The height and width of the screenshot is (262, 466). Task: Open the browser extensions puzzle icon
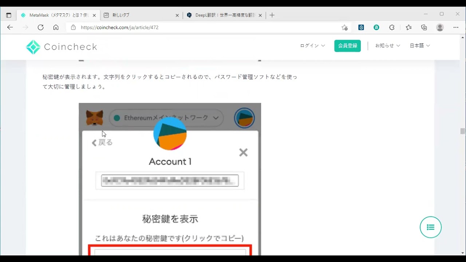pos(392,27)
